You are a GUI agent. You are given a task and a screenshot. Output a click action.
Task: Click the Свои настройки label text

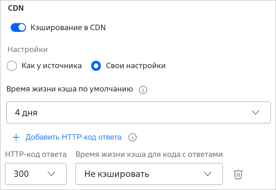pyautogui.click(x=136, y=66)
